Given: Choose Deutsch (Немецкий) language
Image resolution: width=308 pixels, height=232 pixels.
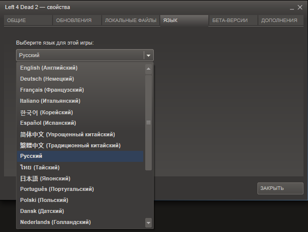Looking at the screenshot, I should [x=47, y=79].
